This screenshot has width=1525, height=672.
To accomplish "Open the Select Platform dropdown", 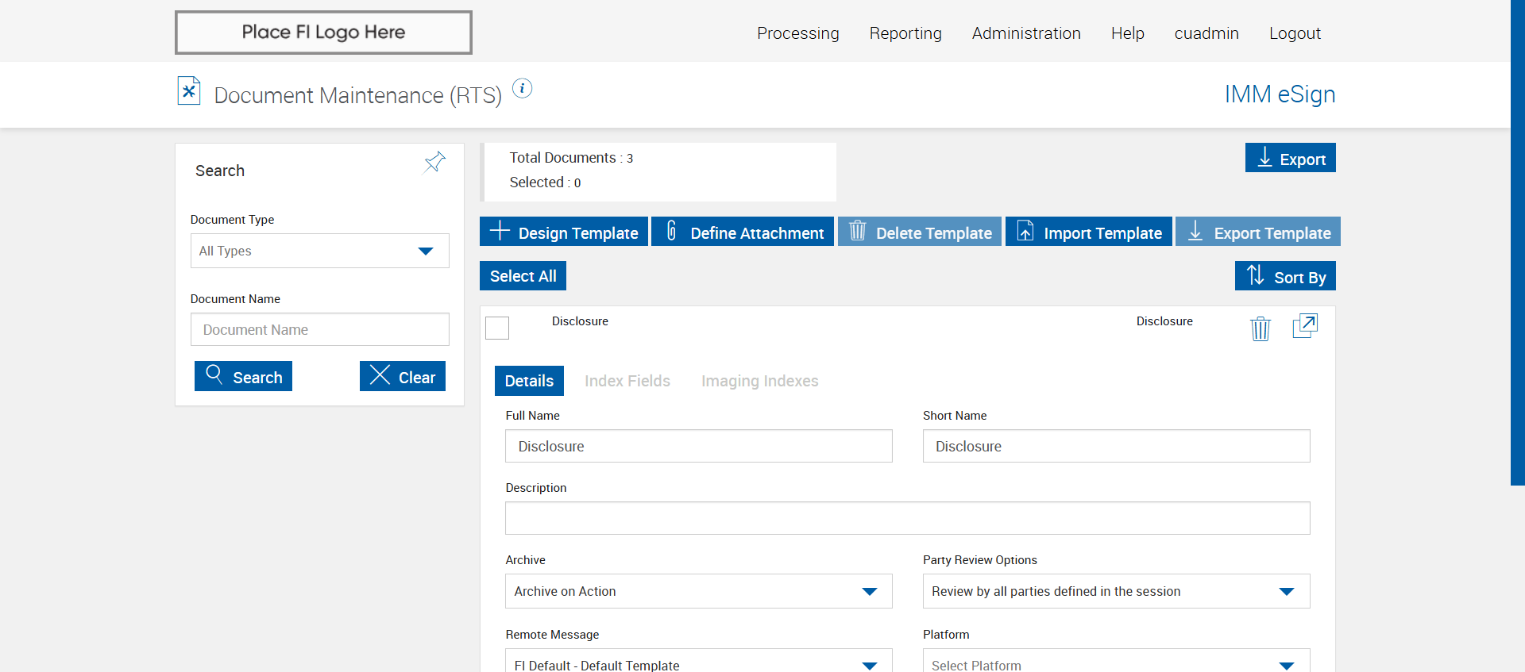I will coord(1115,663).
